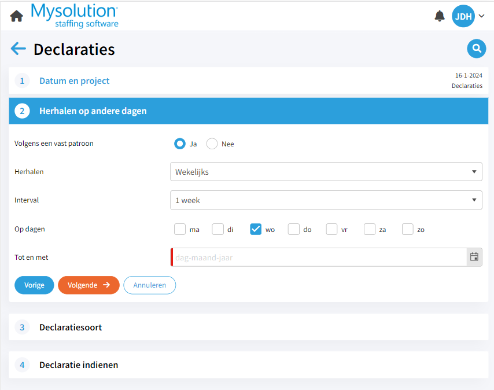The image size is (494, 390).
Task: Enable the vr day checkbox
Action: tap(331, 229)
